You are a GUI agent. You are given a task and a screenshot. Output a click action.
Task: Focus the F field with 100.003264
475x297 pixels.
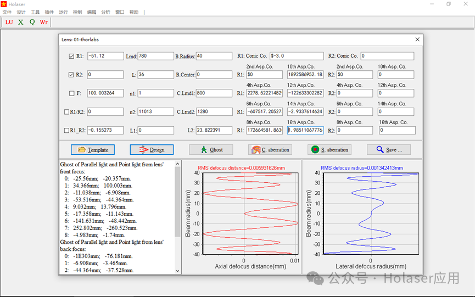click(x=105, y=93)
